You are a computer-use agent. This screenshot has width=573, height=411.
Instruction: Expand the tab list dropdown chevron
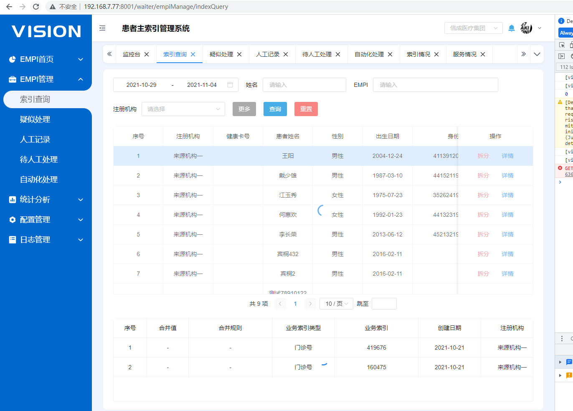click(x=537, y=54)
